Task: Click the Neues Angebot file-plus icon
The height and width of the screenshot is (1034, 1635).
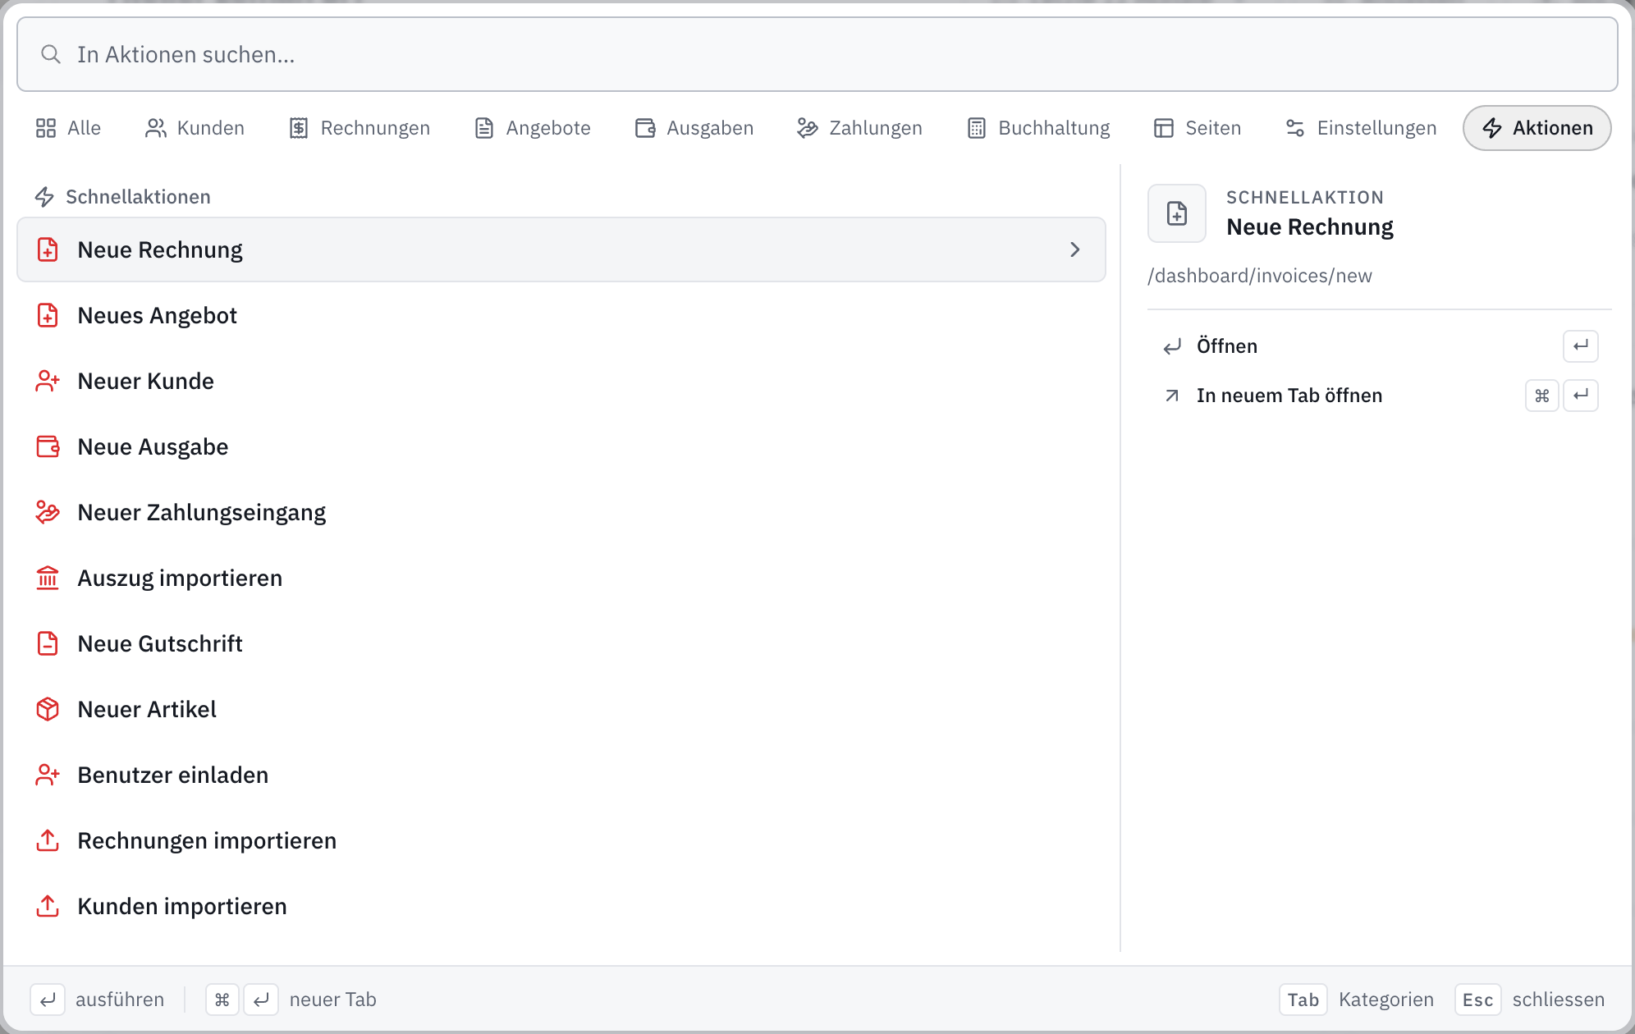Action: coord(48,315)
